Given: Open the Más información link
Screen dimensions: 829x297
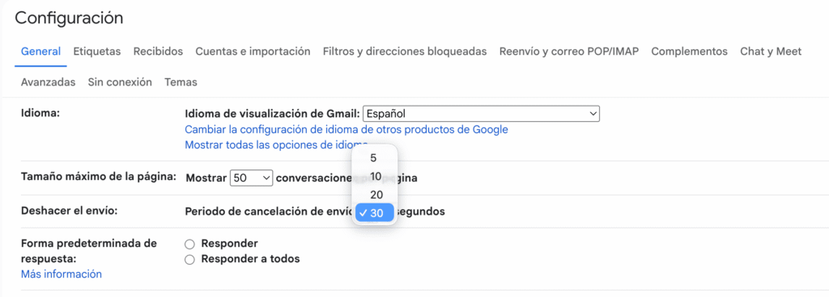Looking at the screenshot, I should pos(62,274).
